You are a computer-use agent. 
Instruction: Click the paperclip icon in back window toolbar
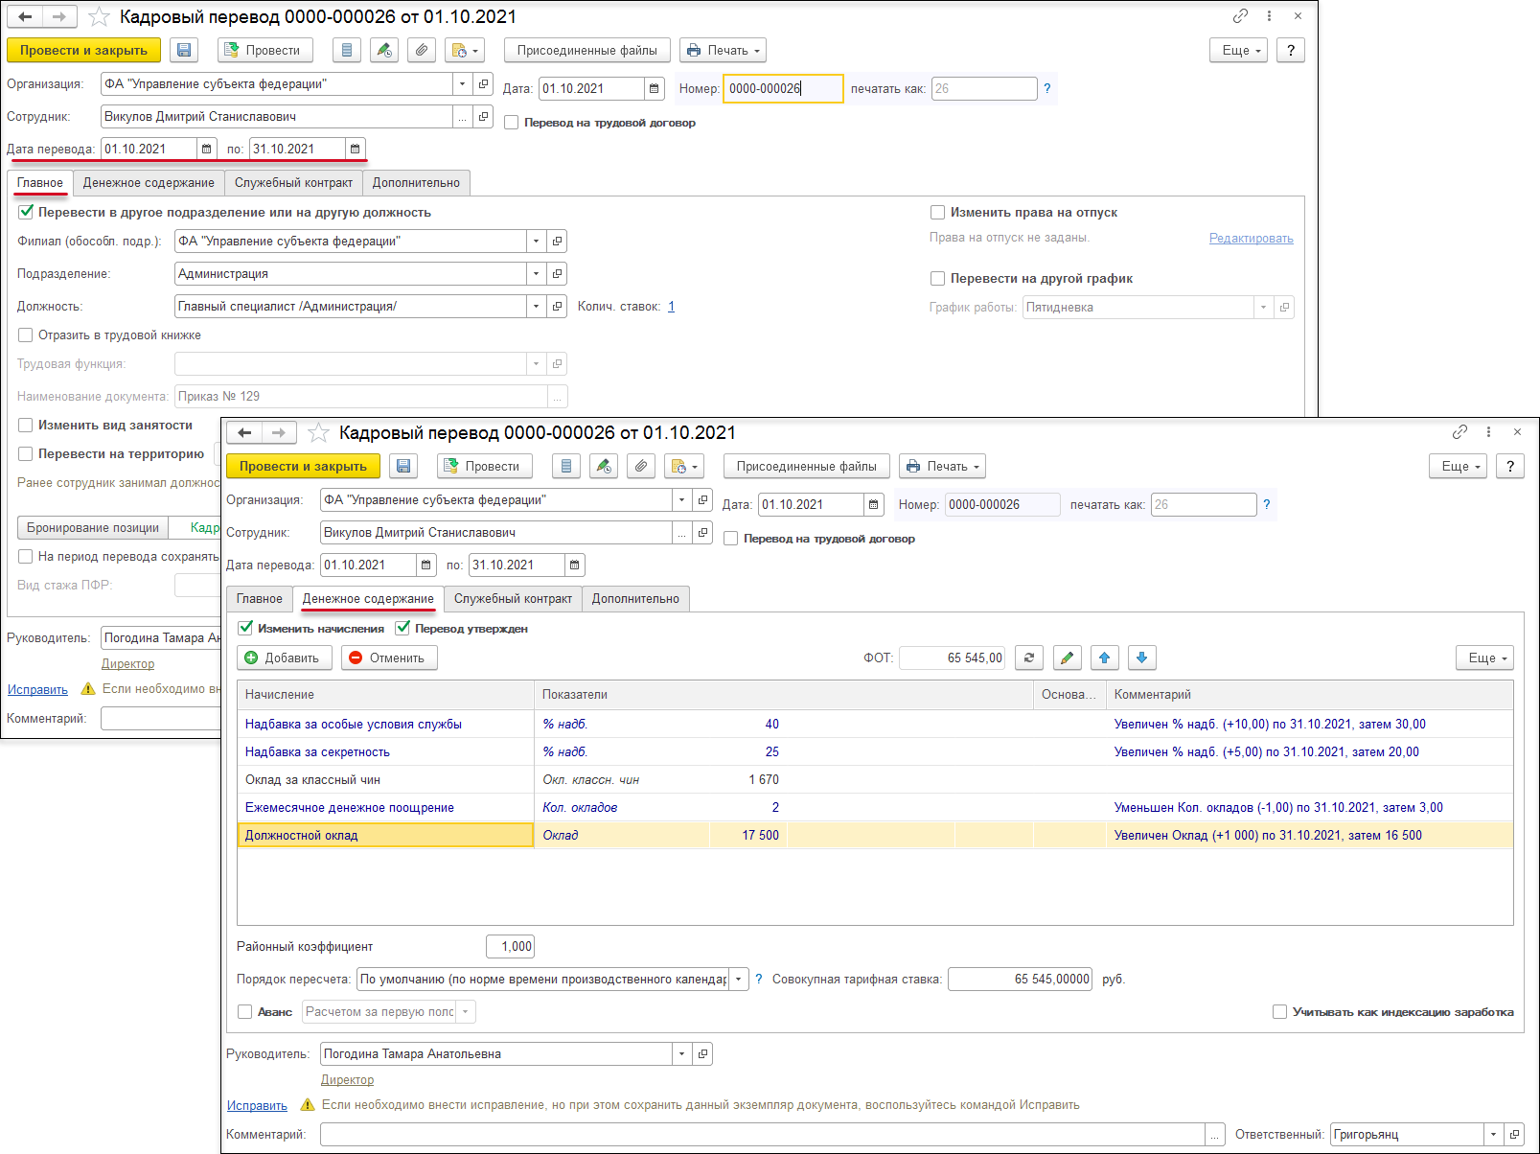point(422,50)
